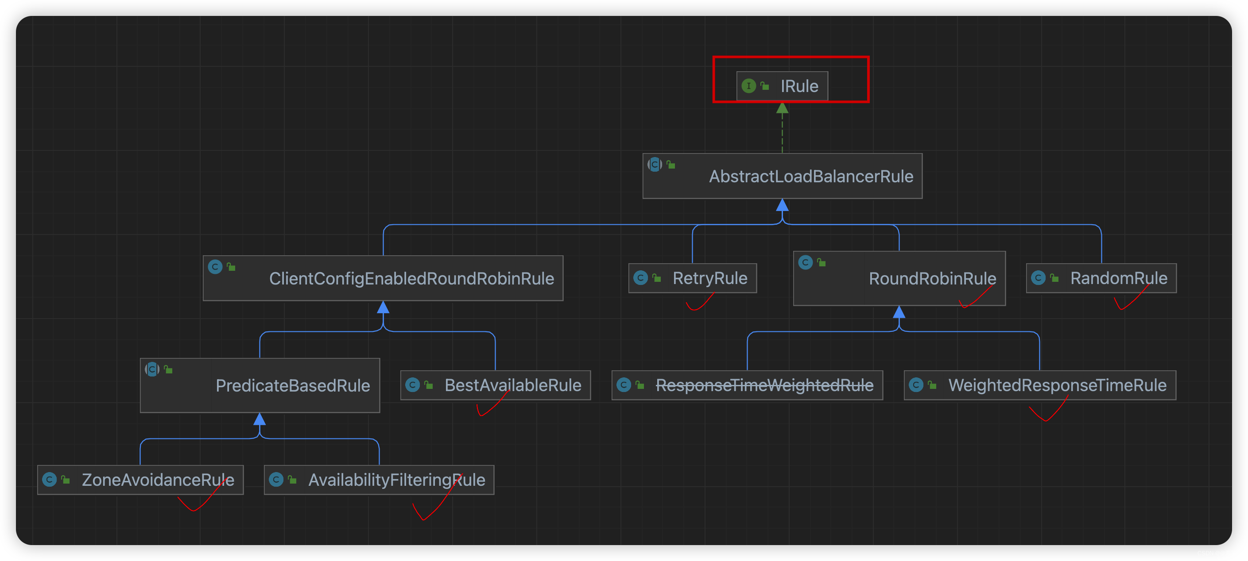Click class icon on BestAvailableRule node

[412, 385]
